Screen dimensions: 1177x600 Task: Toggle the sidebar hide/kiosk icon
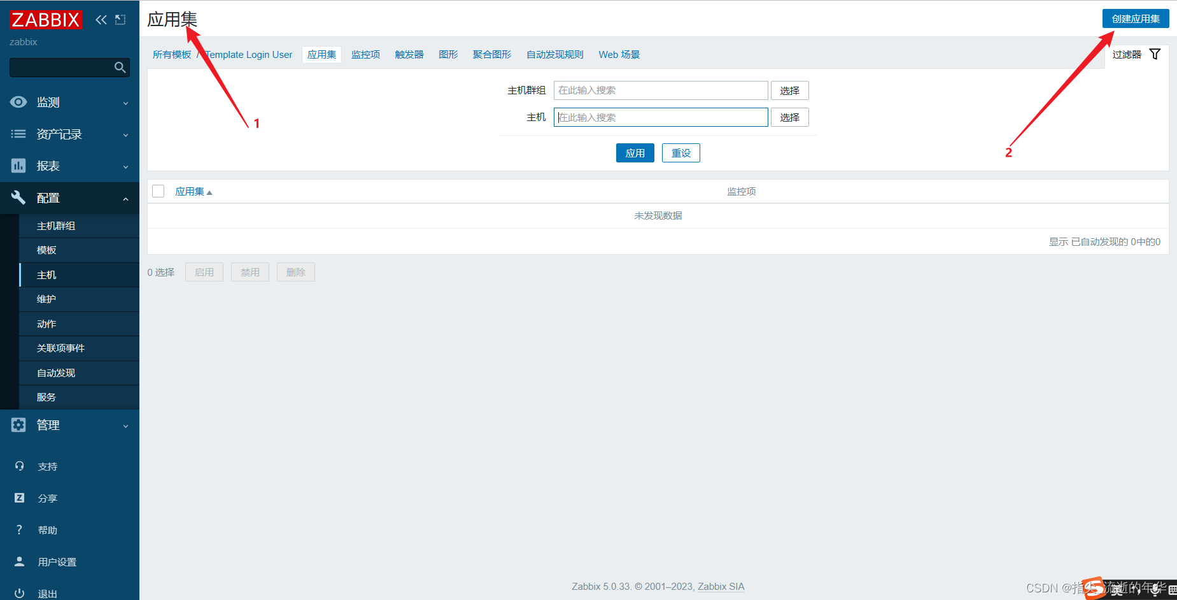120,20
